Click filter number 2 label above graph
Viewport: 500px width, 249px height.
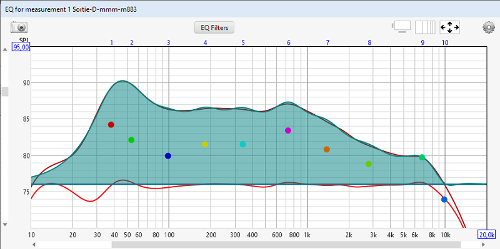click(x=132, y=42)
